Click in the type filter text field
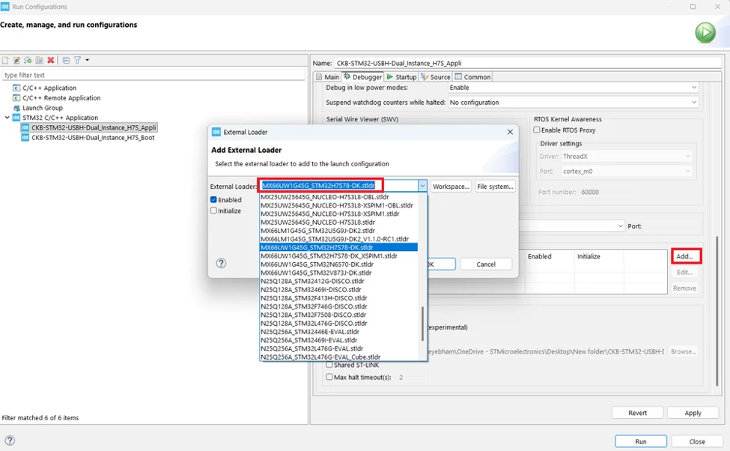The image size is (730, 451). coord(153,75)
